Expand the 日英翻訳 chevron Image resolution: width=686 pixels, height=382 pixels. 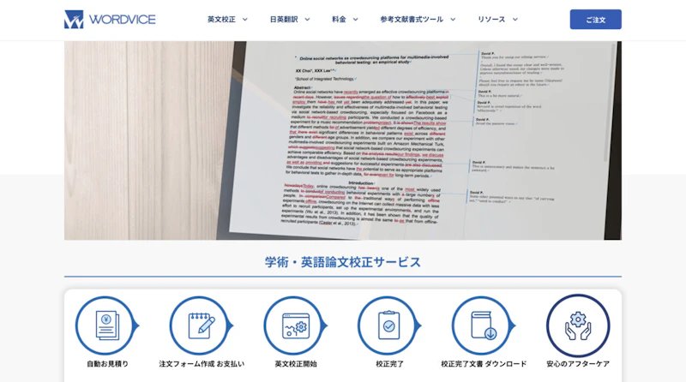pyautogui.click(x=307, y=19)
